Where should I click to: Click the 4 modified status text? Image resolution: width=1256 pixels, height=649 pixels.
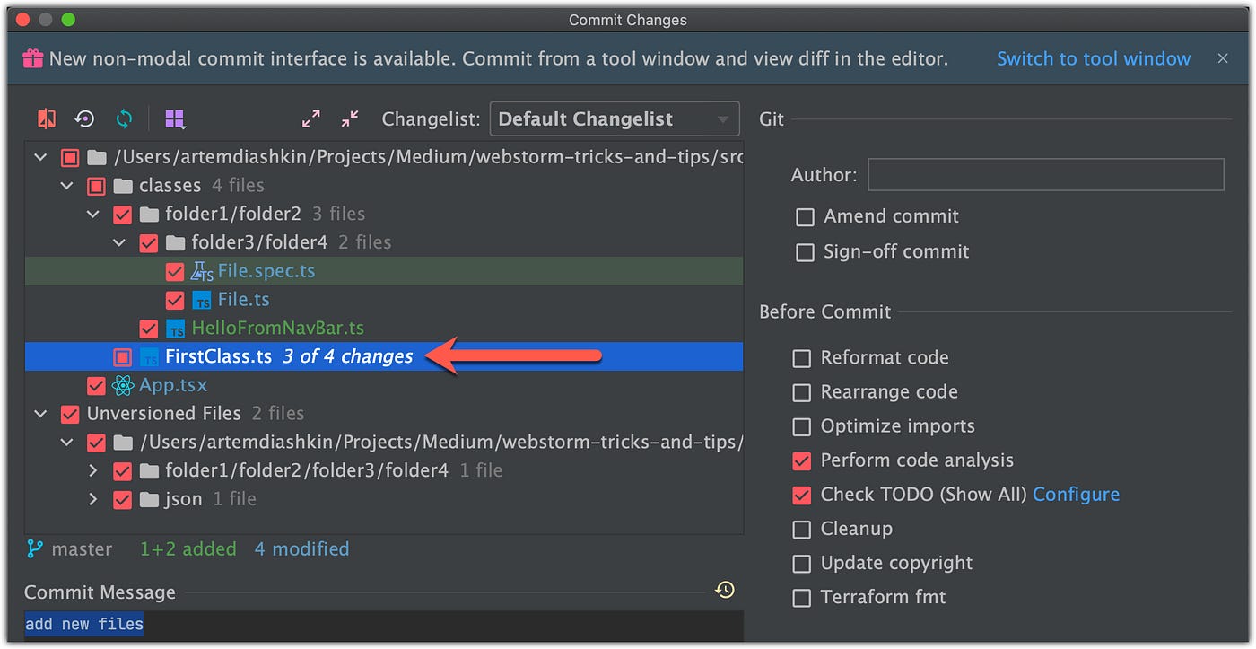click(x=301, y=548)
